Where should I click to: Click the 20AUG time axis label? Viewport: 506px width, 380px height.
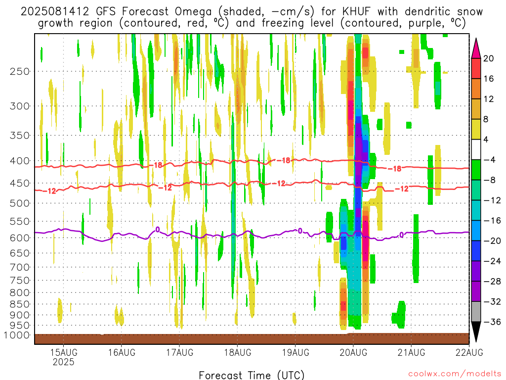tap(353, 352)
